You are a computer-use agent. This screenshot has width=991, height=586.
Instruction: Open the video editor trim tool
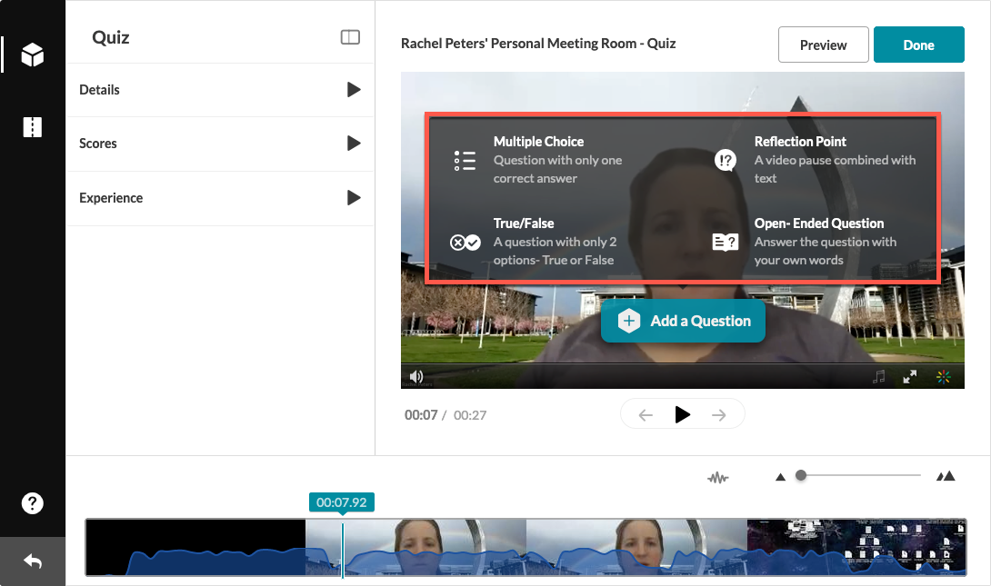coord(33,127)
